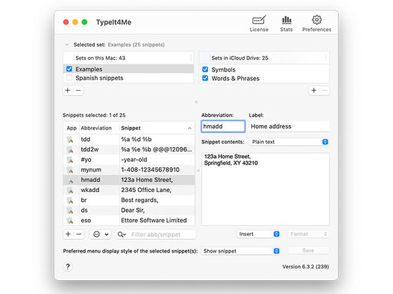Enable the Spanish snippets set checkbox
Viewport: 393px width, 294px height.
(x=69, y=78)
